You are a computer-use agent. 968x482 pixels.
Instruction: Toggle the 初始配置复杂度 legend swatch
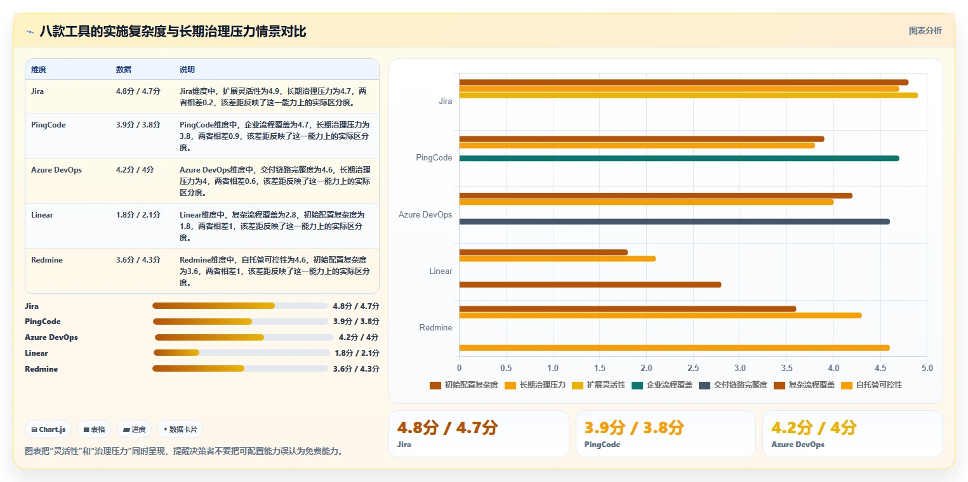[x=435, y=385]
